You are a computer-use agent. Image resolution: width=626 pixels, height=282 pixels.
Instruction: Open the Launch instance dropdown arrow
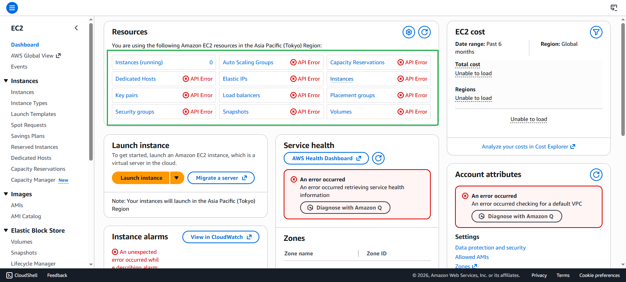(x=177, y=178)
